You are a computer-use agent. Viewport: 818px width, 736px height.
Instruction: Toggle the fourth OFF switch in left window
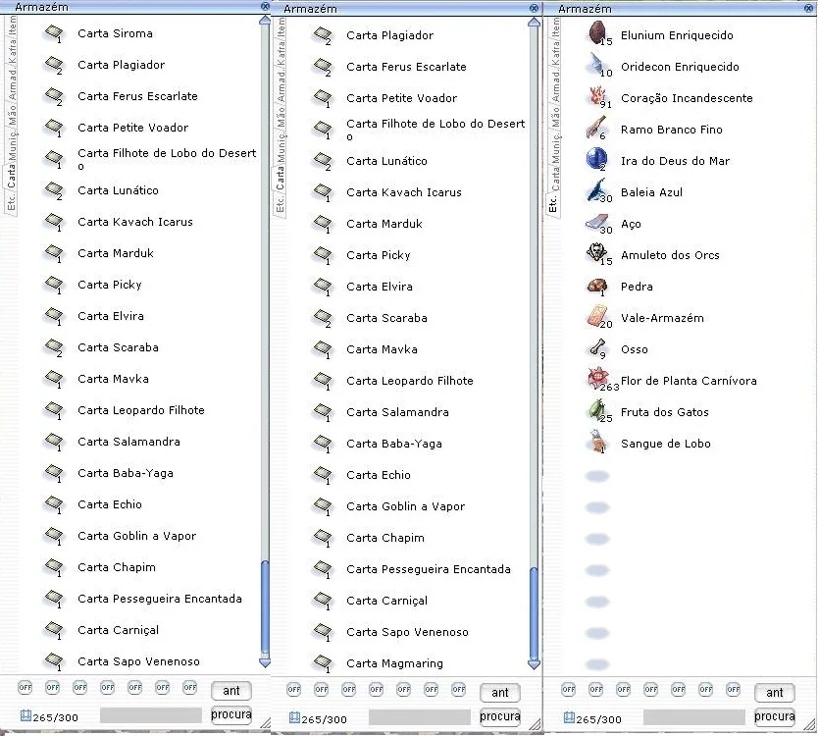[x=108, y=688]
